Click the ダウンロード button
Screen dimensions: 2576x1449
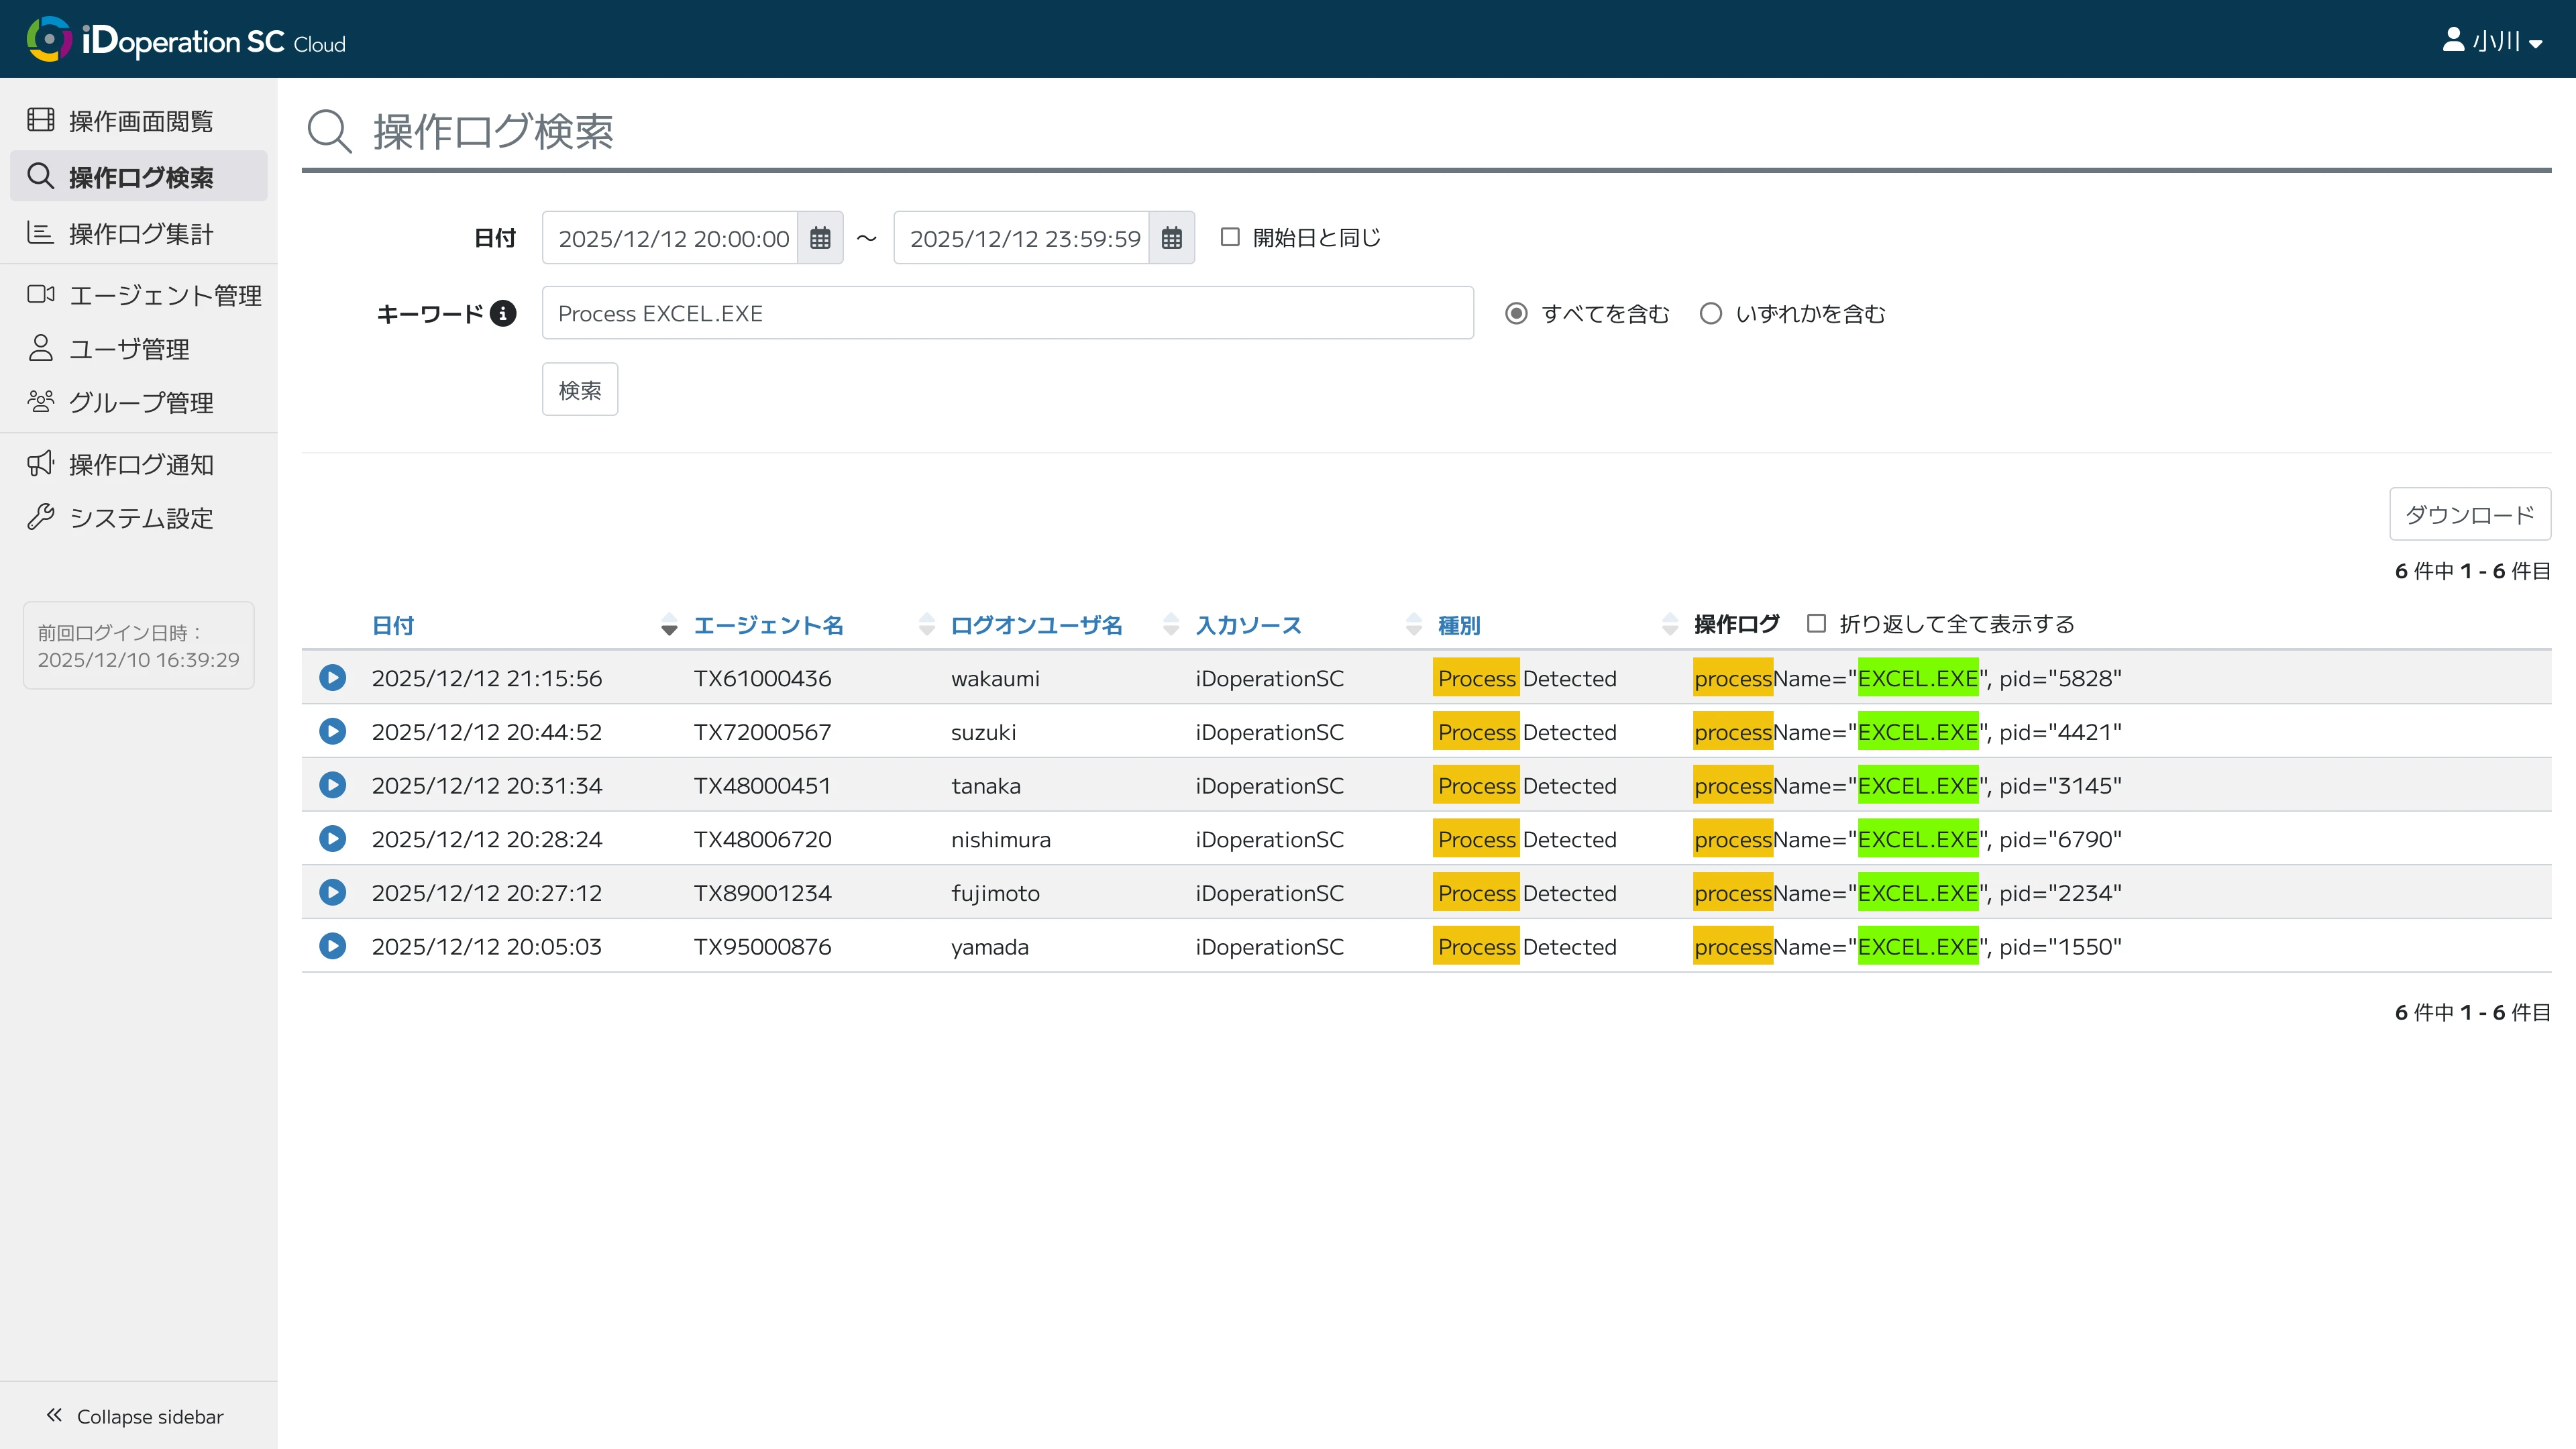(2469, 515)
